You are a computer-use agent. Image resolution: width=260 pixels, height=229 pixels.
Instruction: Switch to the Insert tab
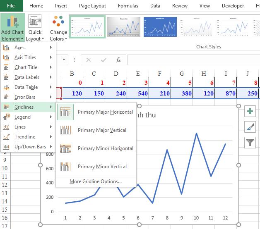pos(61,6)
